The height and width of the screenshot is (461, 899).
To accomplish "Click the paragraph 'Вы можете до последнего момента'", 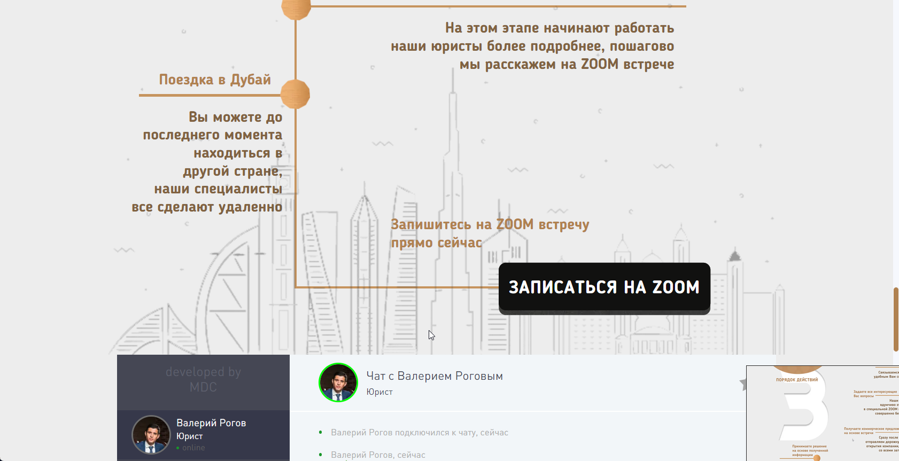I will pyautogui.click(x=207, y=162).
